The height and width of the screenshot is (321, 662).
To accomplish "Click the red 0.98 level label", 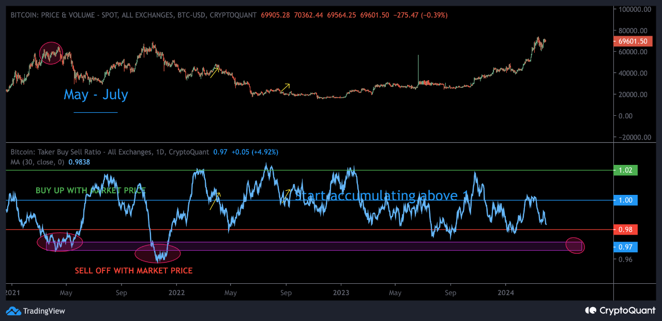I will (625, 230).
